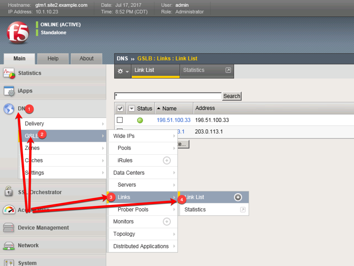Screen dimensions: 354x266
Task: Click the SSL Orchestrator padlock icon
Action: pyautogui.click(x=8, y=192)
